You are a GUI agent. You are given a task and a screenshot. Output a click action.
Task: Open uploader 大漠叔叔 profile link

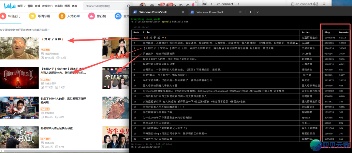click(x=49, y=143)
